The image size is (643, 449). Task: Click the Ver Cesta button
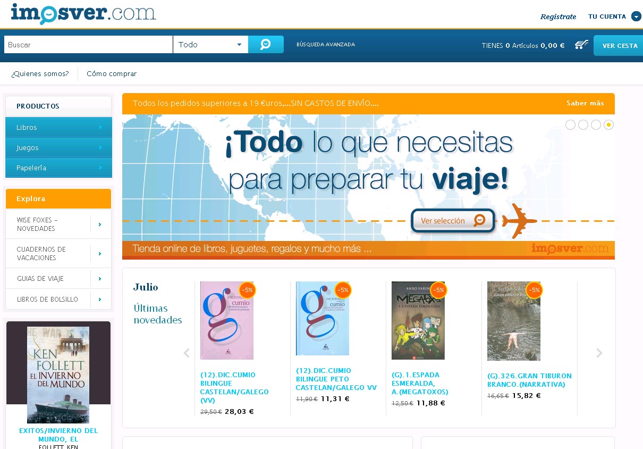619,45
